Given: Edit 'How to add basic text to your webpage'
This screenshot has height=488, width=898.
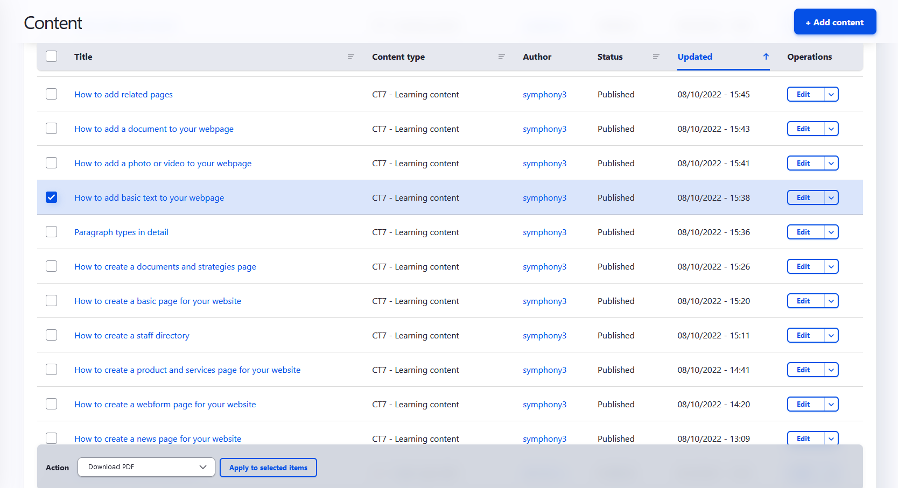Looking at the screenshot, I should [x=805, y=197].
